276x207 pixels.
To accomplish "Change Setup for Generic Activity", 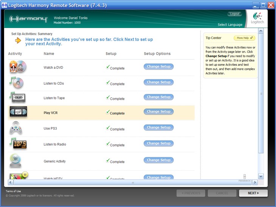I will pos(158,160).
